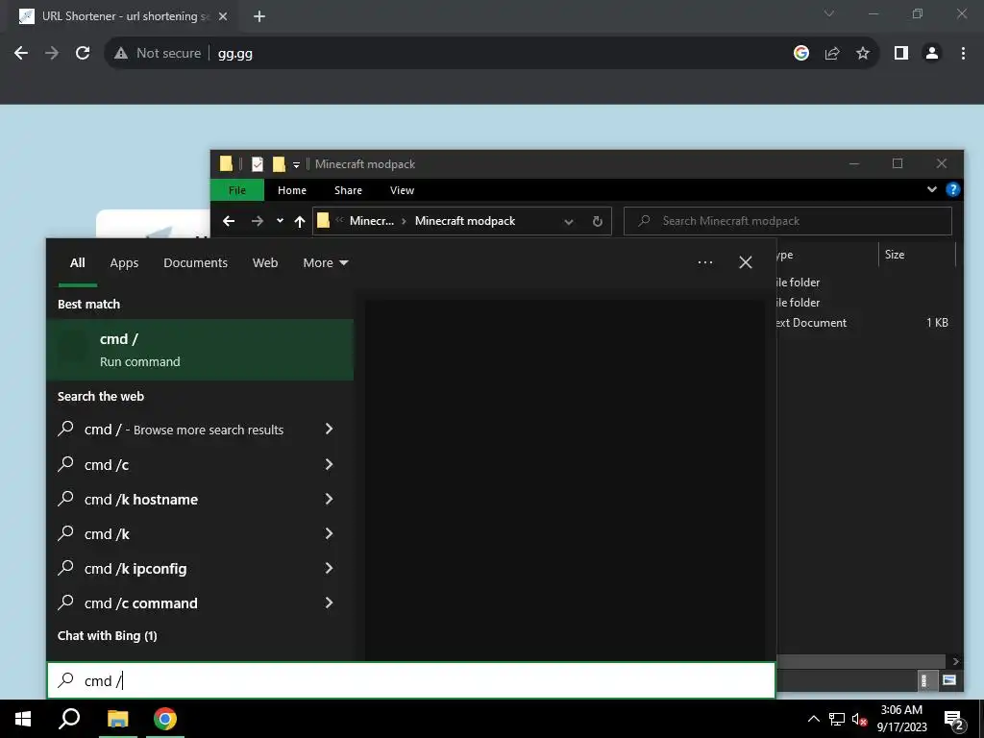Screen dimensions: 984x738
Task: Go up one folder level in Explorer
Action: (x=300, y=221)
